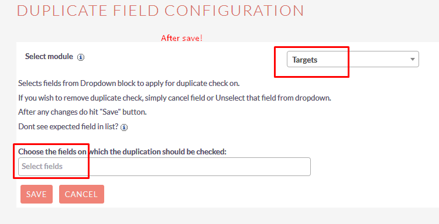Click 'Choose the fields on which' label
Screen dimensions: 439x224
tap(122, 151)
